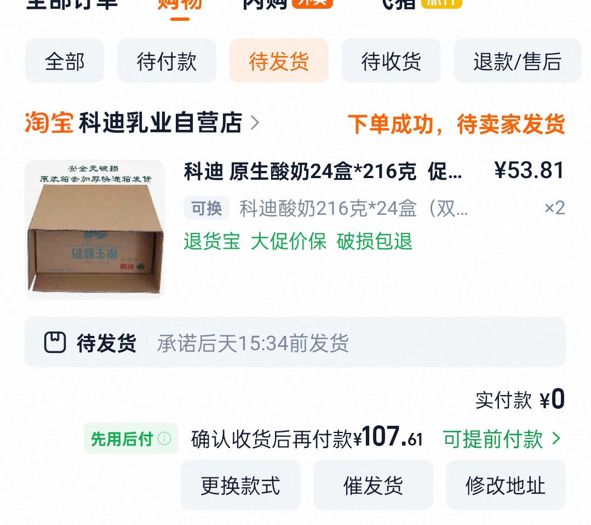Switch to the 购物 top tab
Image resolution: width=591 pixels, height=525 pixels.
[180, 7]
